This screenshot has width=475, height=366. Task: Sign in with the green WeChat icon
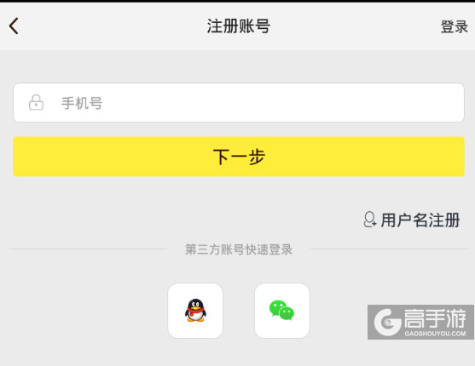point(281,311)
